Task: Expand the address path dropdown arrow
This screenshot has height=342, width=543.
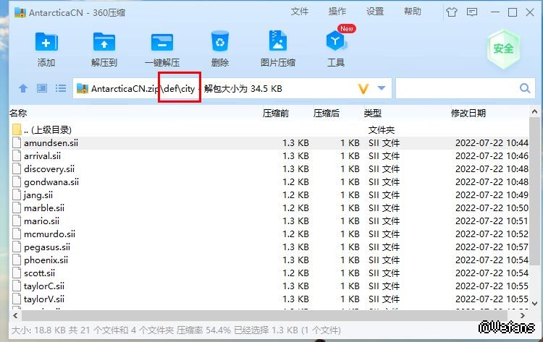Action: [382, 88]
